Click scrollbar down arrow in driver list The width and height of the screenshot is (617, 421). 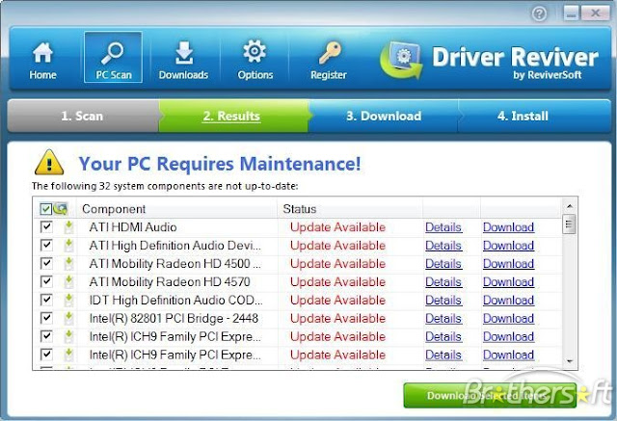point(570,361)
